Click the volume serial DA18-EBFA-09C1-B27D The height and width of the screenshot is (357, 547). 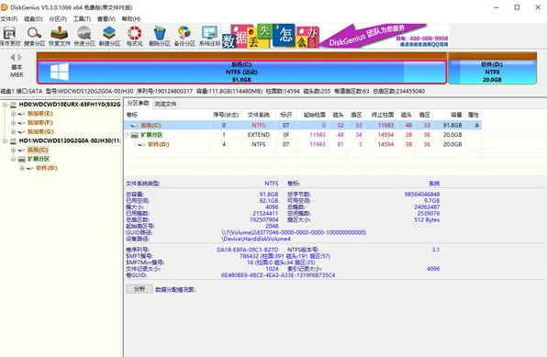coord(247,250)
